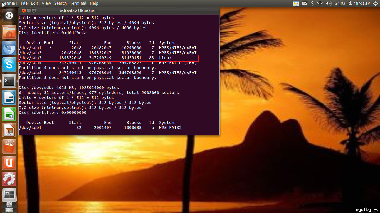Screen dimensions: 380x213
Task: Open the Home Folder file manager
Action: coord(9,32)
